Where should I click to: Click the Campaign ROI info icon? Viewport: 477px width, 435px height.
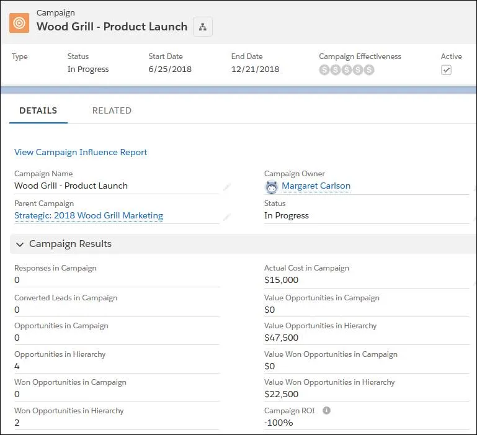point(326,410)
